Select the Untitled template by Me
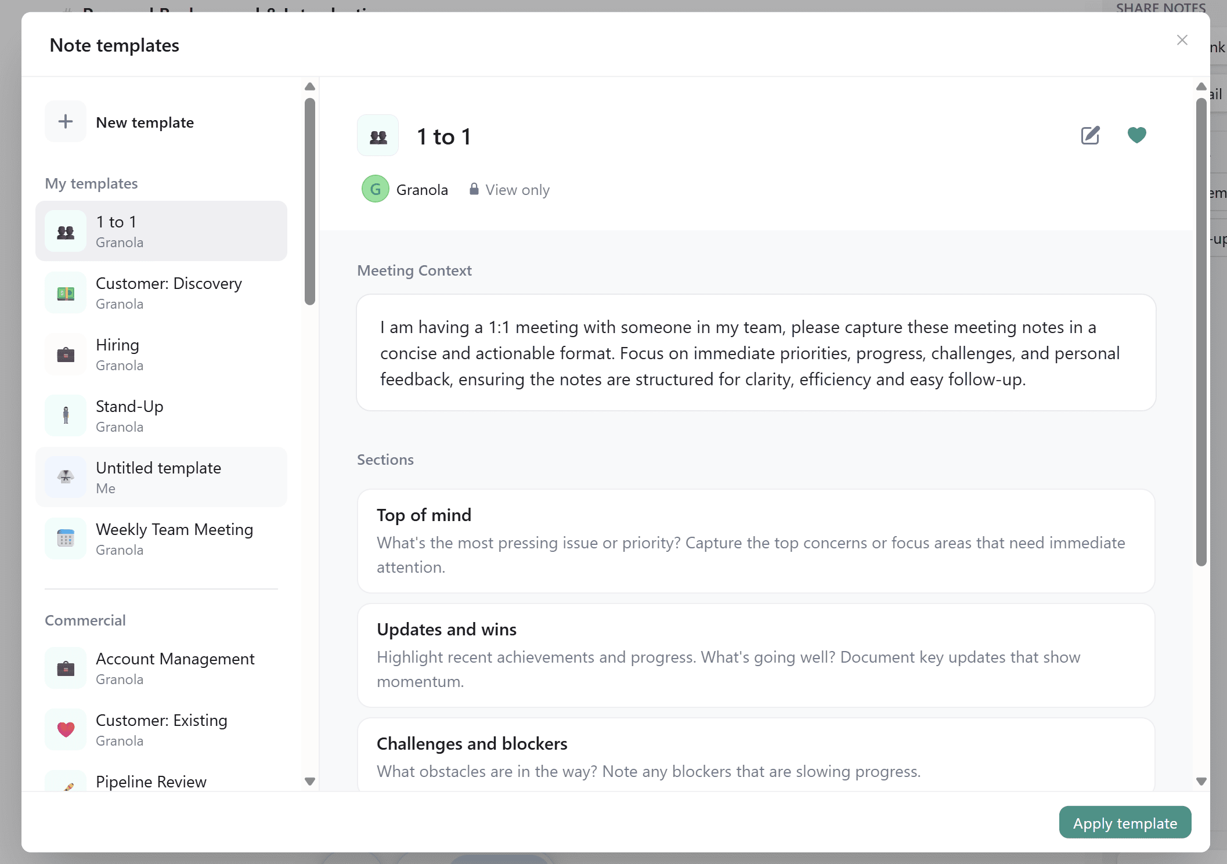 pos(161,478)
